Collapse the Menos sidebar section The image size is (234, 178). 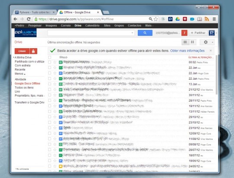pyautogui.click(x=20, y=74)
